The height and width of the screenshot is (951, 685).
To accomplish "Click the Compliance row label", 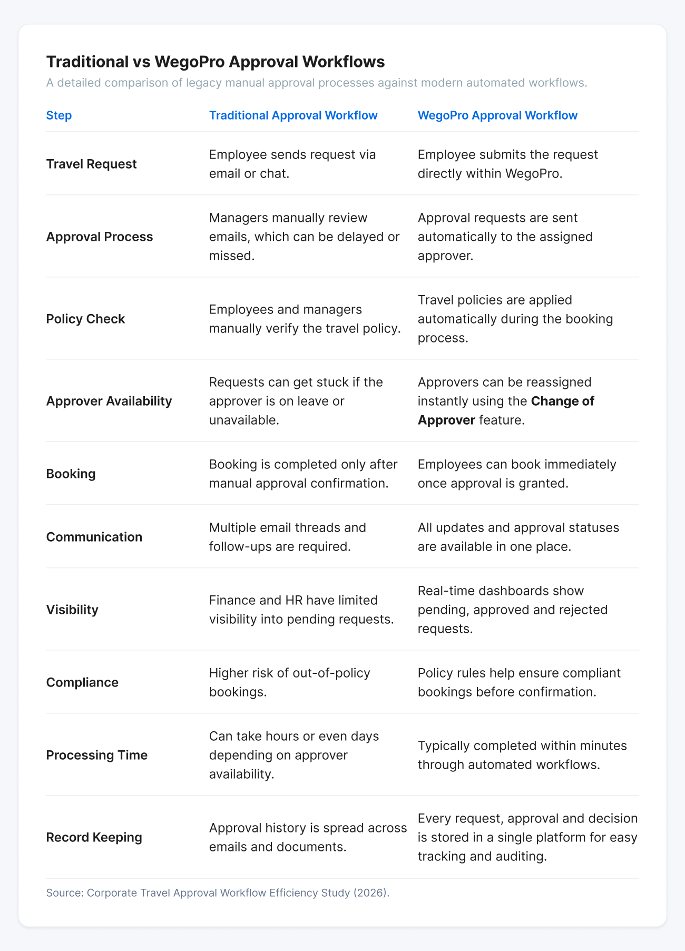I will 82,682.
